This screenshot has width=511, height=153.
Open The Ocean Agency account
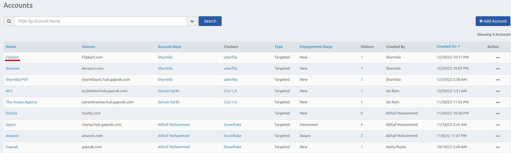(21, 102)
